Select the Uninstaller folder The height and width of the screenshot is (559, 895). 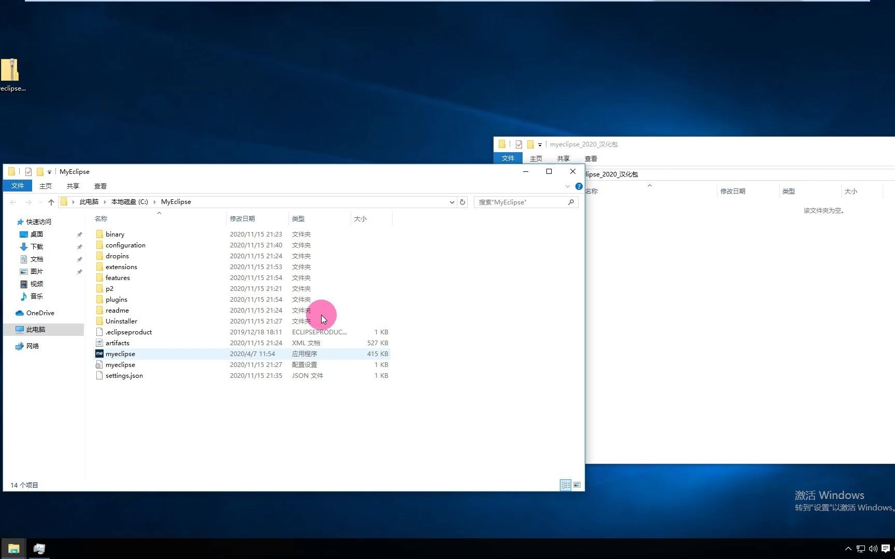[x=121, y=321]
